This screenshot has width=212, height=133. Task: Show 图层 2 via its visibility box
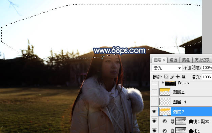154,92
